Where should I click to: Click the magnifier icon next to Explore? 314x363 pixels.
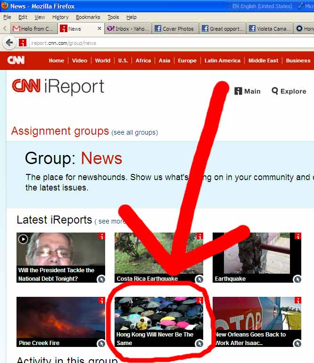[275, 91]
